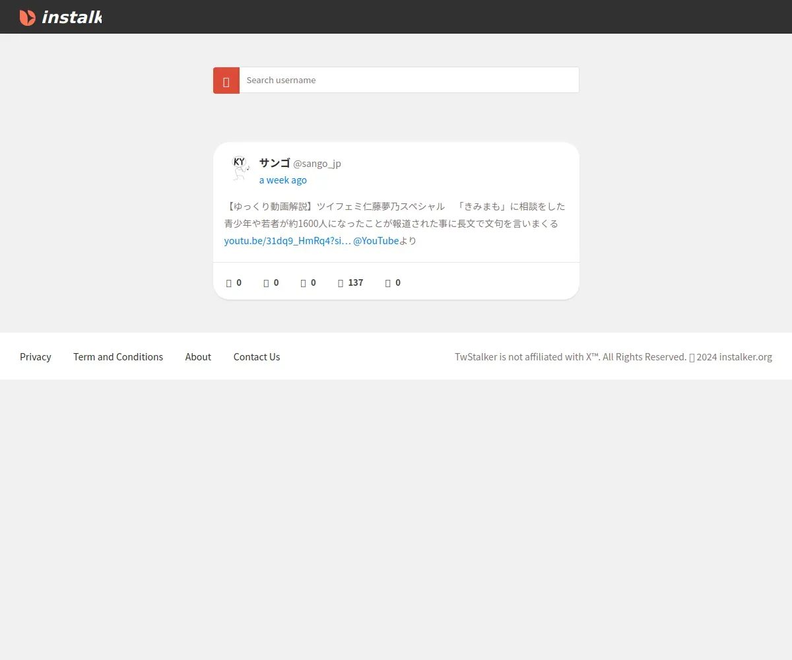Go to the About page
The height and width of the screenshot is (660, 792).
[198, 357]
